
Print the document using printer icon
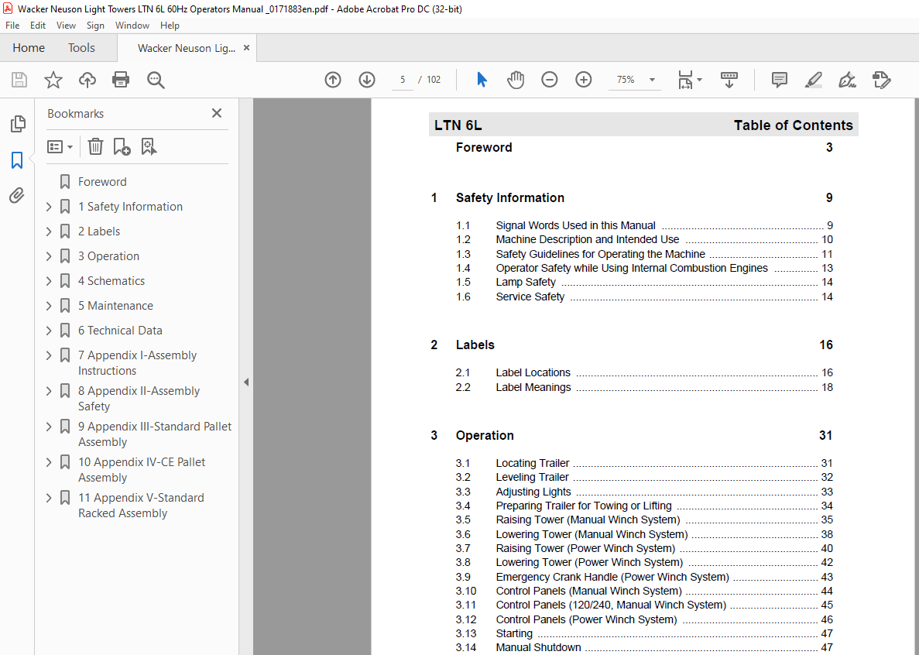pos(121,80)
